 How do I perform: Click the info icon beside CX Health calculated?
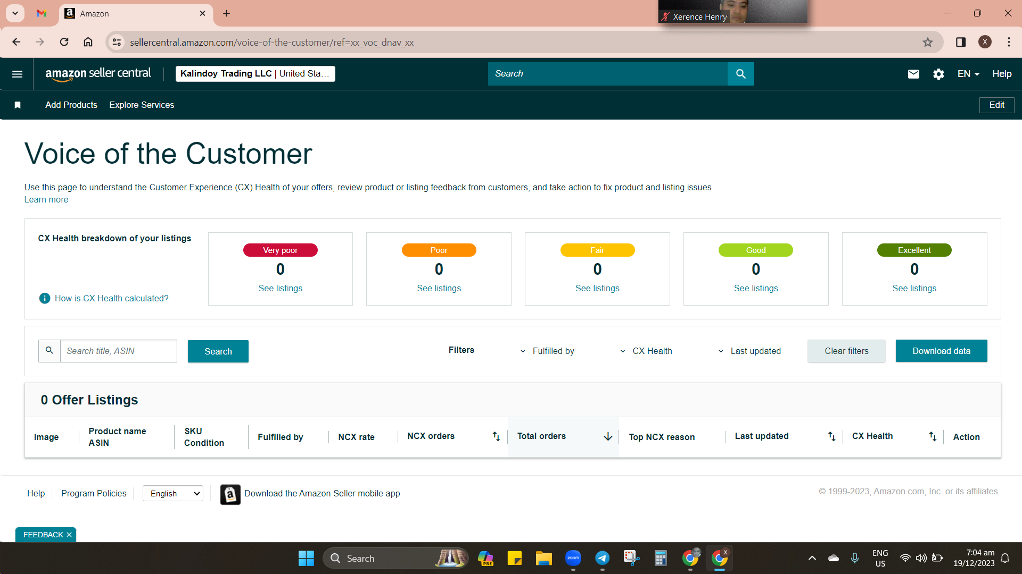[x=45, y=298]
